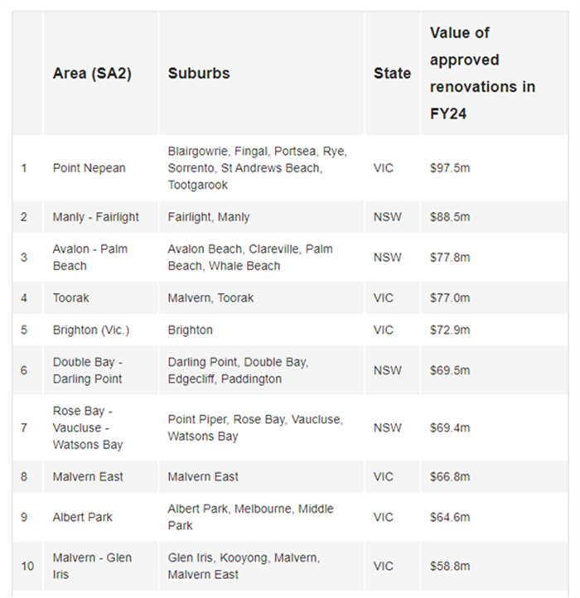Click rank number 10 cell
Image resolution: width=580 pixels, height=598 pixels.
pos(28,566)
